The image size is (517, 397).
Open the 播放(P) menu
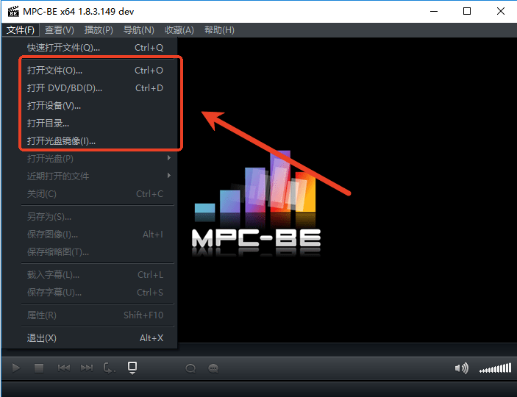click(x=99, y=30)
